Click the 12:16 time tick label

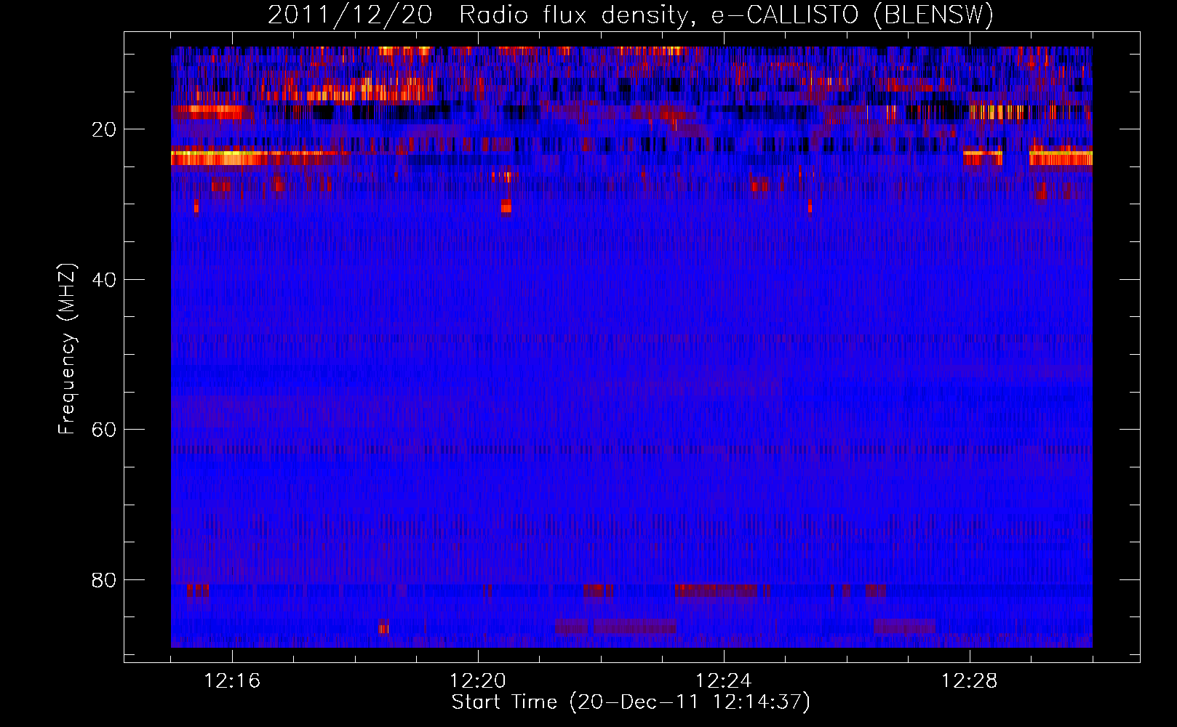[x=232, y=681]
